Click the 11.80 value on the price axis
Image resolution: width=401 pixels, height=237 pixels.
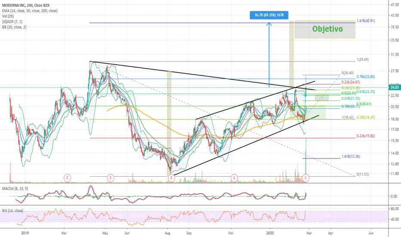point(395,174)
